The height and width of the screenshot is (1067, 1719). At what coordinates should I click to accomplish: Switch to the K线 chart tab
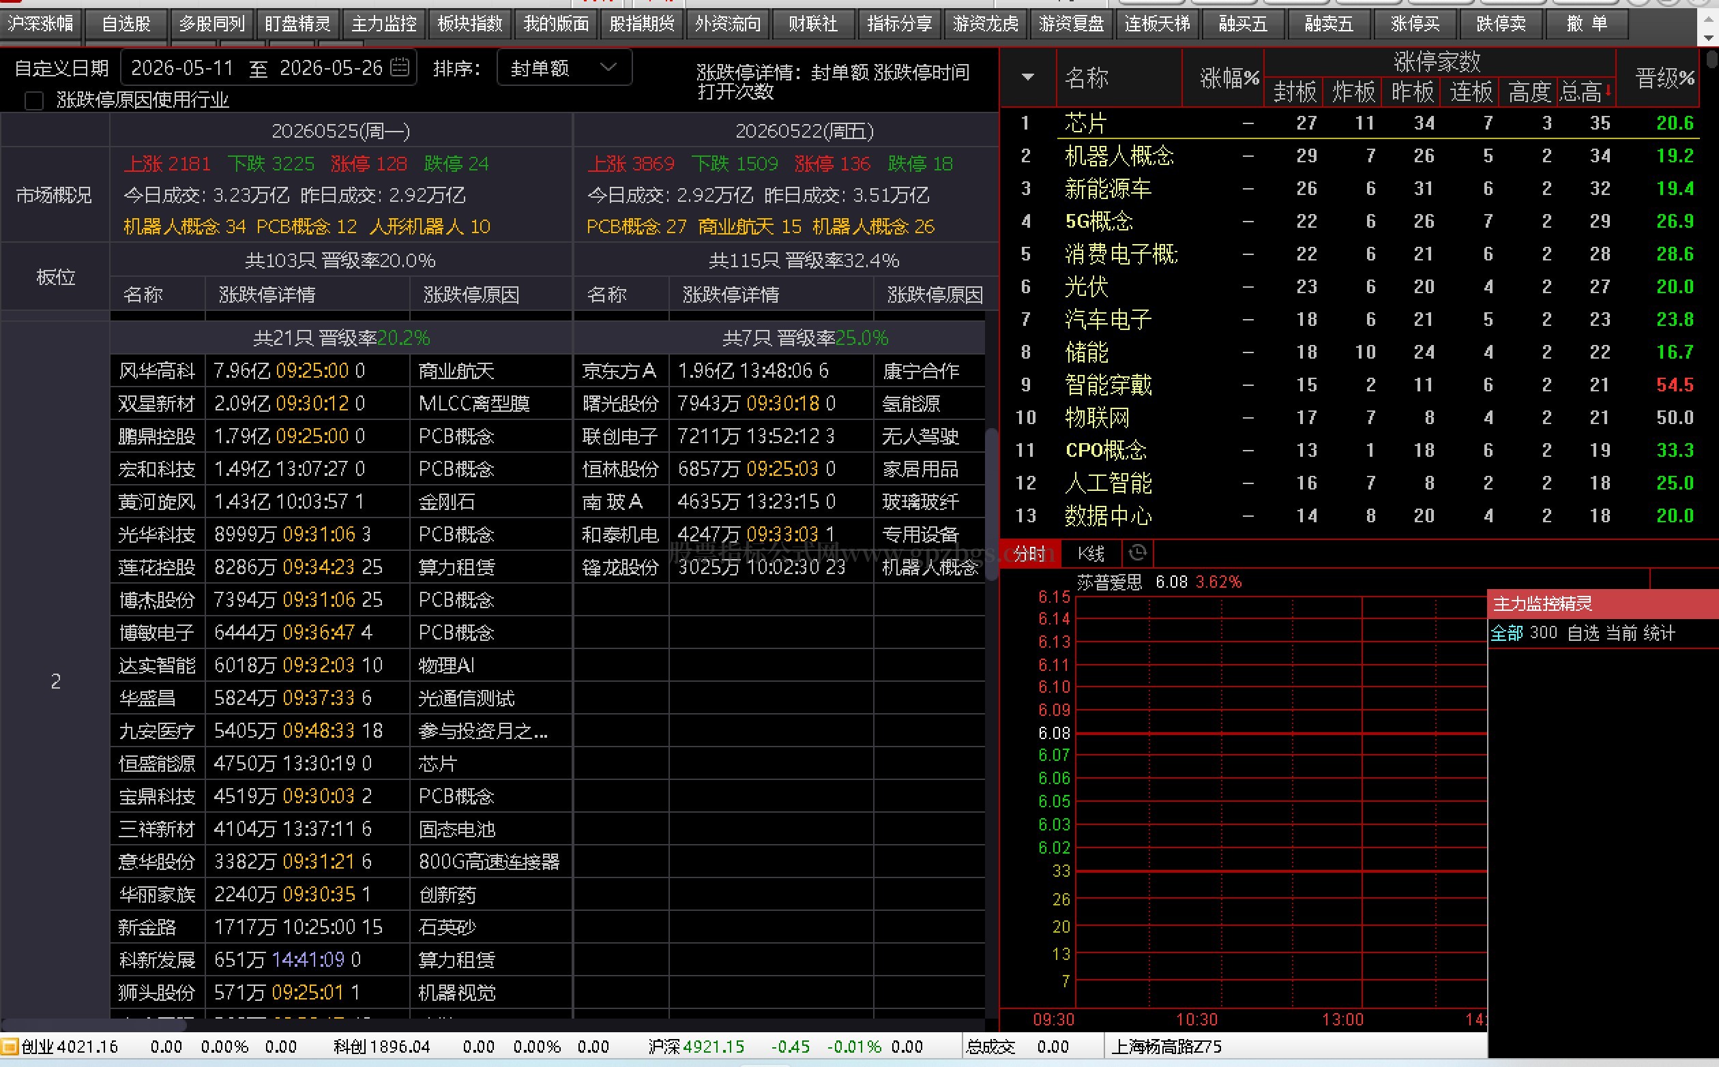coord(1091,554)
